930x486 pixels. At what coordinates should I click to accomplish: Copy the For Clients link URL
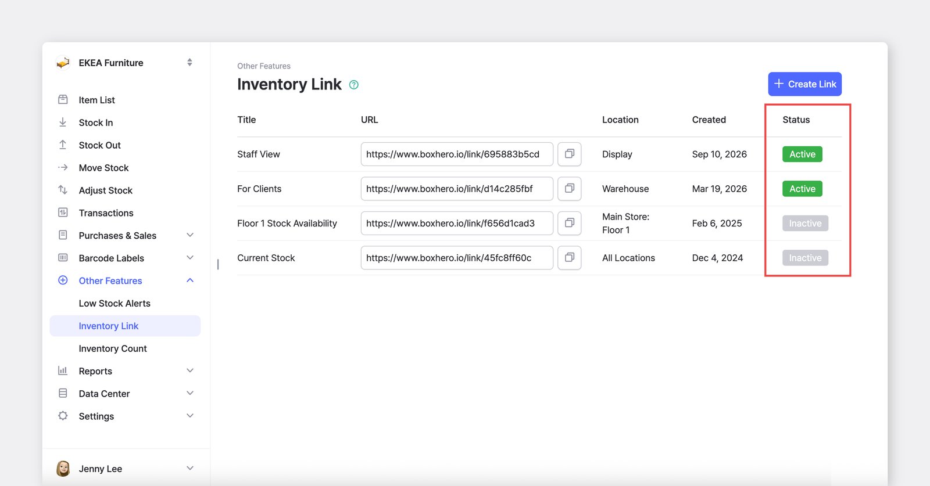(x=569, y=189)
